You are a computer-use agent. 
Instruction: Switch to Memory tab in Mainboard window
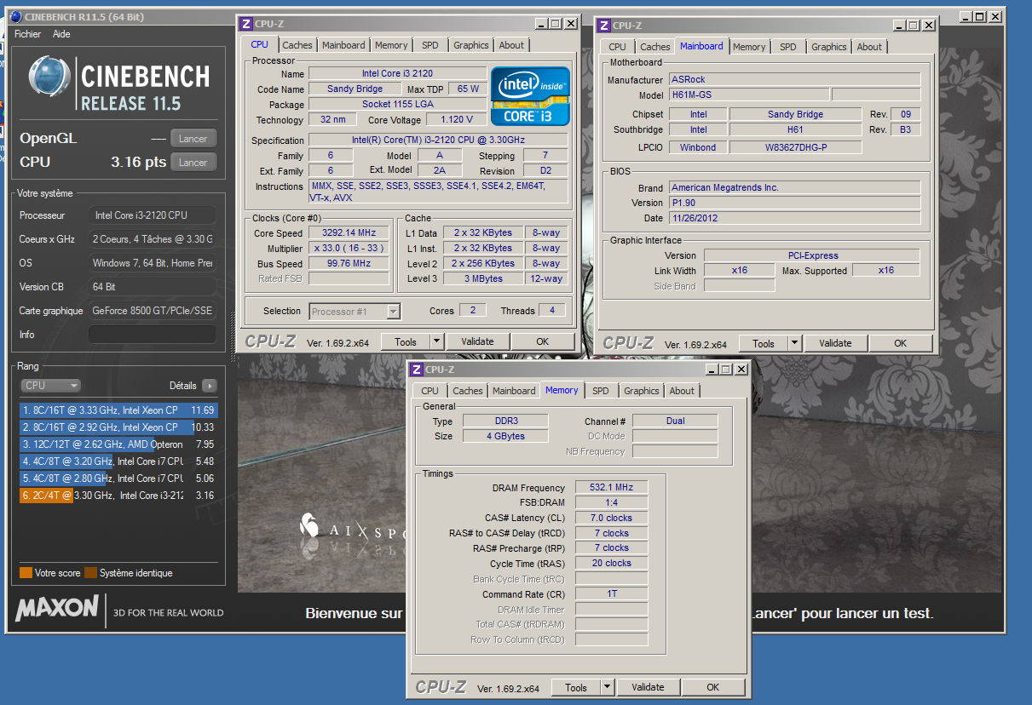749,47
